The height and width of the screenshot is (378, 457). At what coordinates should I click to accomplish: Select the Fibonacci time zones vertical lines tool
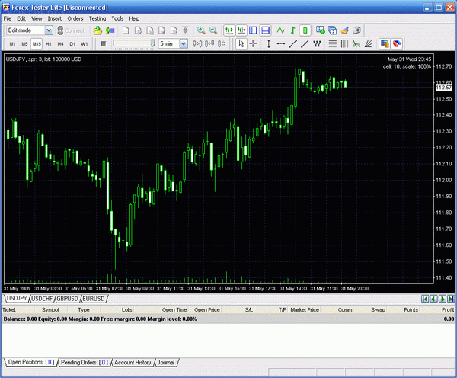(x=344, y=43)
